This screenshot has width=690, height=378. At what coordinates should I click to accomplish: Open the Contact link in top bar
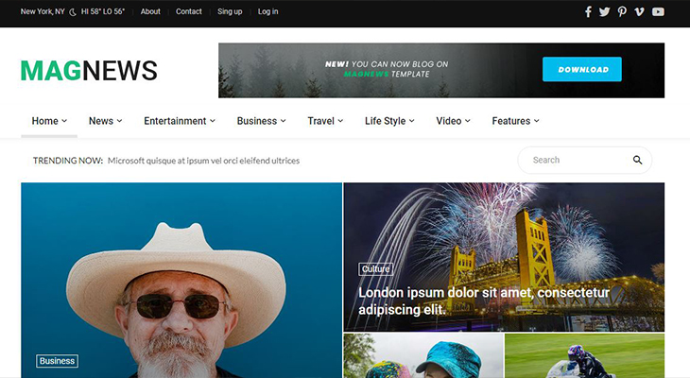(189, 12)
